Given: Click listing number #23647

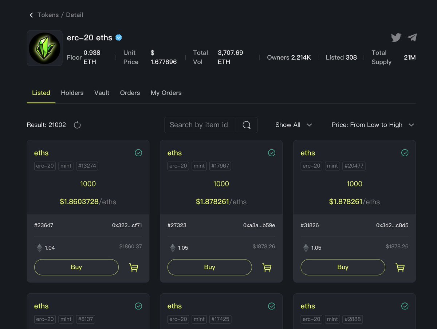Looking at the screenshot, I should click(x=44, y=225).
